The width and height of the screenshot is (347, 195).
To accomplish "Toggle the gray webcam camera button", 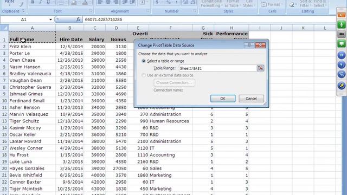I will [x=342, y=34].
